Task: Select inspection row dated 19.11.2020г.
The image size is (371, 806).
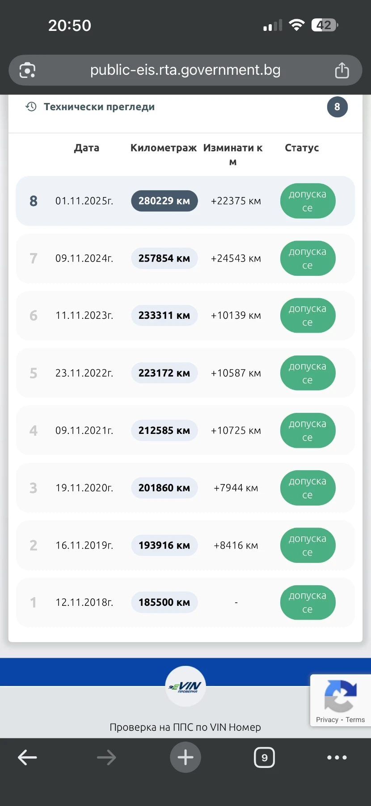Action: coord(84,488)
